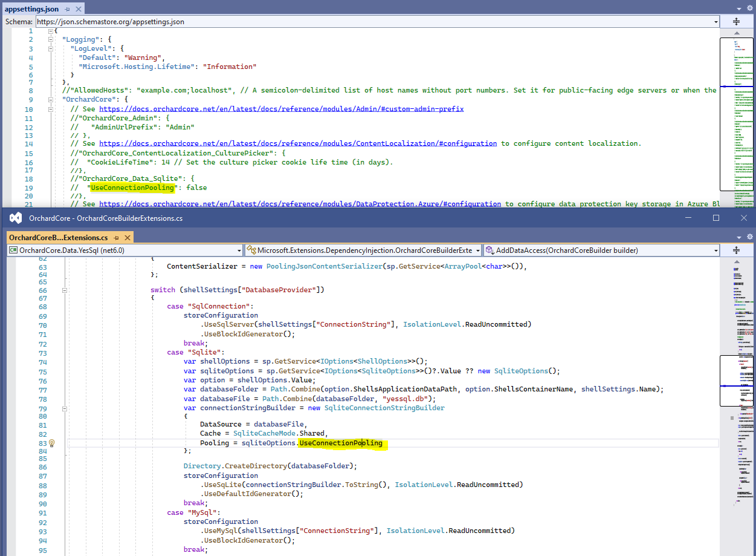Screen dimensions: 756x556
Task: Collapse the "OrchardCore" section
Action: (x=51, y=99)
